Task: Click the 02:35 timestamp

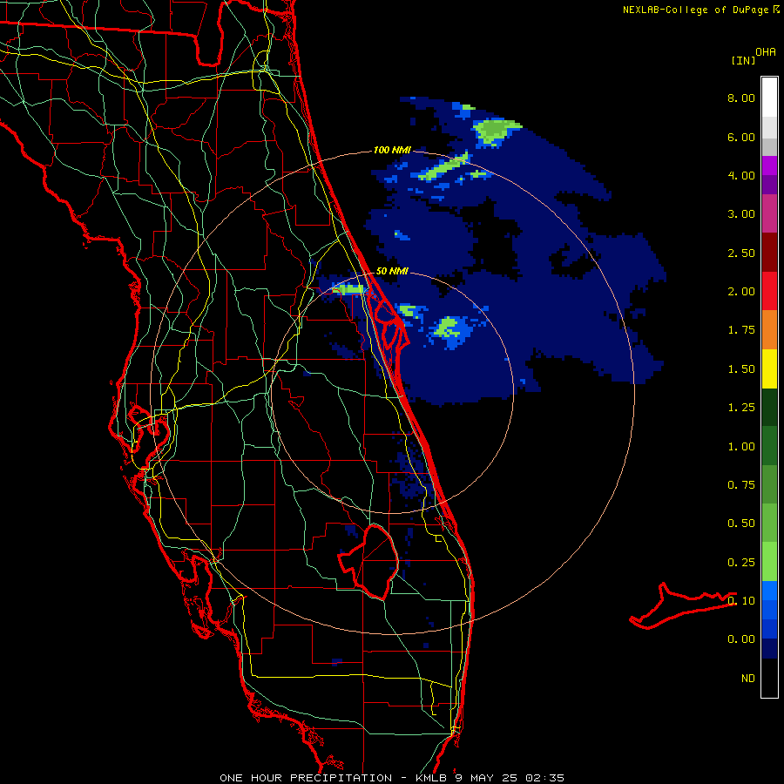Action: pyautogui.click(x=545, y=778)
